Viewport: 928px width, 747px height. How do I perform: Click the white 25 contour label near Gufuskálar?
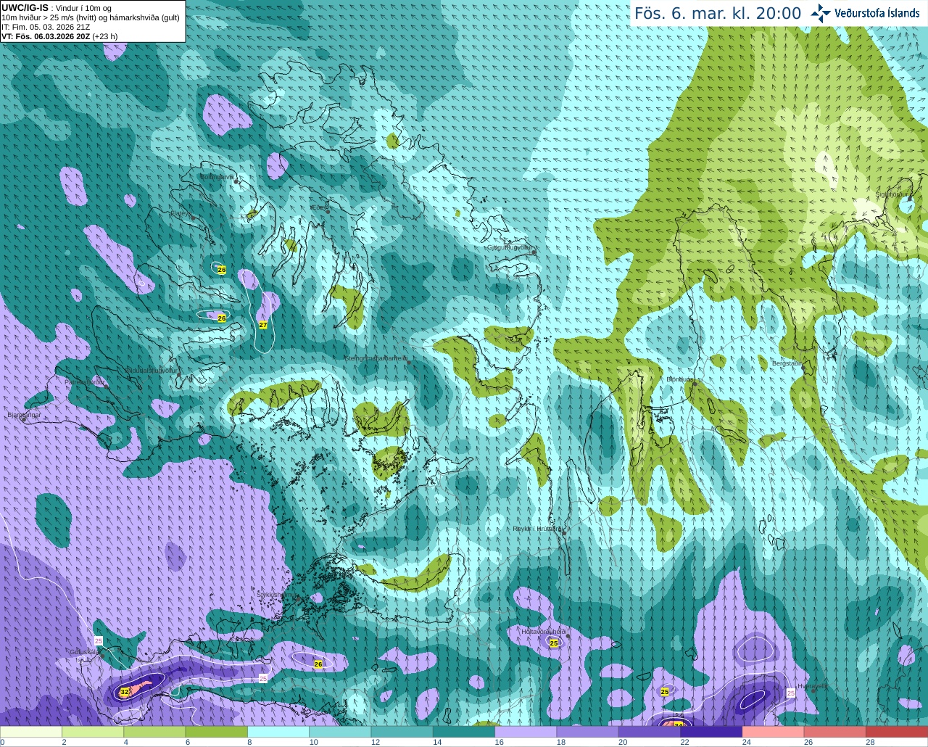tap(99, 640)
